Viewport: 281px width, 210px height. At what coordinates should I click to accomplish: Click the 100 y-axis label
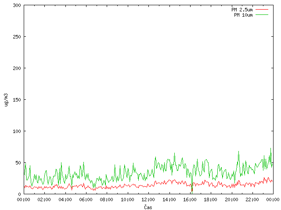(17, 131)
